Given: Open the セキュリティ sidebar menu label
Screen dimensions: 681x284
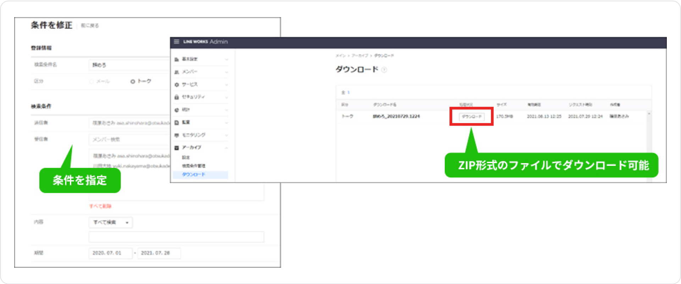Looking at the screenshot, I should (x=193, y=97).
